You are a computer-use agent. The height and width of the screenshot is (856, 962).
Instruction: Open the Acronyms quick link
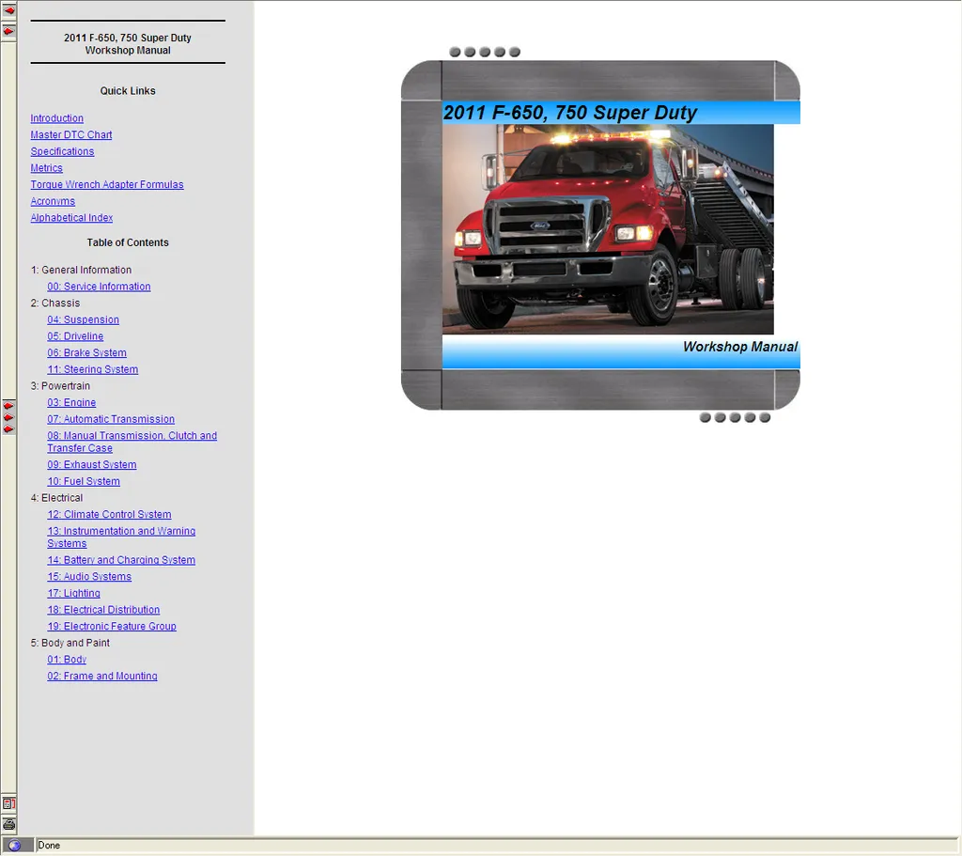(53, 201)
